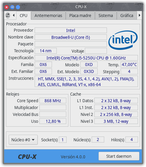This screenshot has width=146, height=167.
Task: Switch to the Antememorias tab
Action: [x=48, y=16]
